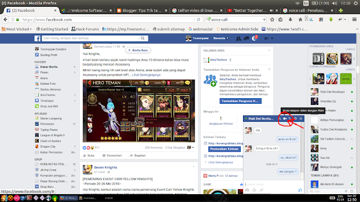
Task: Expand the Halaman Anda dropdown arrow
Action: (269, 50)
